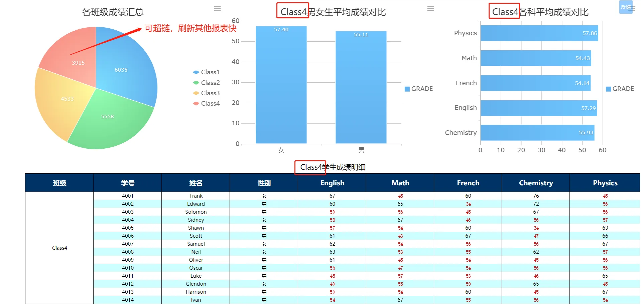The height and width of the screenshot is (308, 641).
Task: Open the gender bar chart hamburger menu
Action: pos(430,9)
